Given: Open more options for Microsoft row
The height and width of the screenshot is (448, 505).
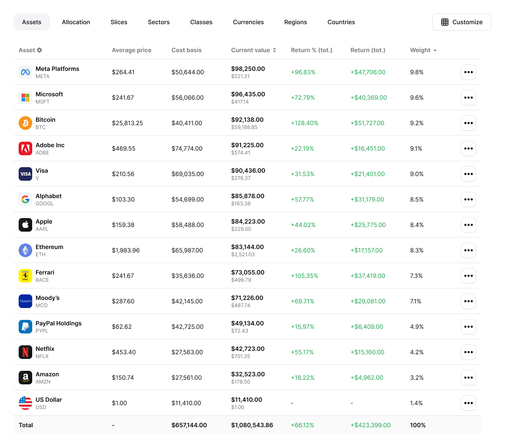Looking at the screenshot, I should [x=469, y=98].
